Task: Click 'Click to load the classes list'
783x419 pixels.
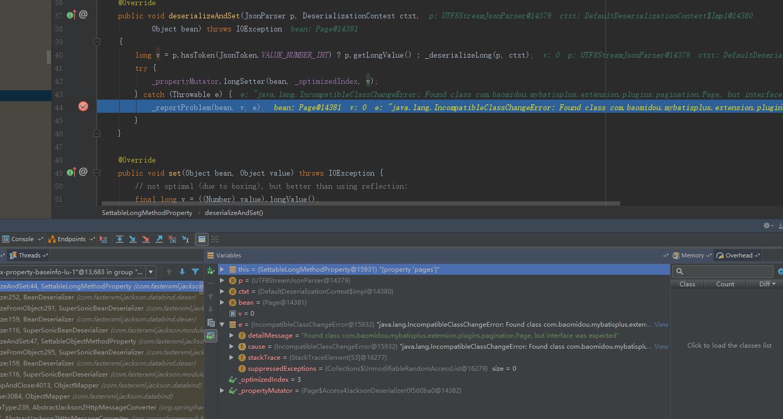Action: coord(729,346)
